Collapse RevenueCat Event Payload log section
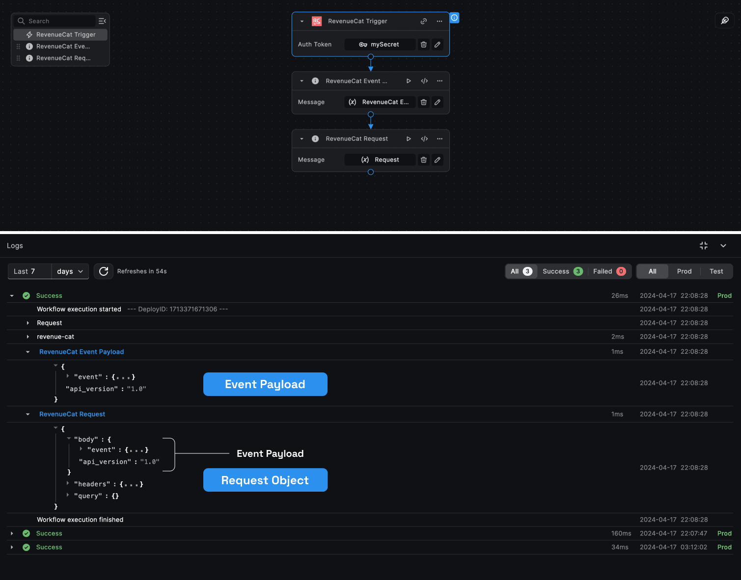This screenshot has width=741, height=580. click(28, 352)
